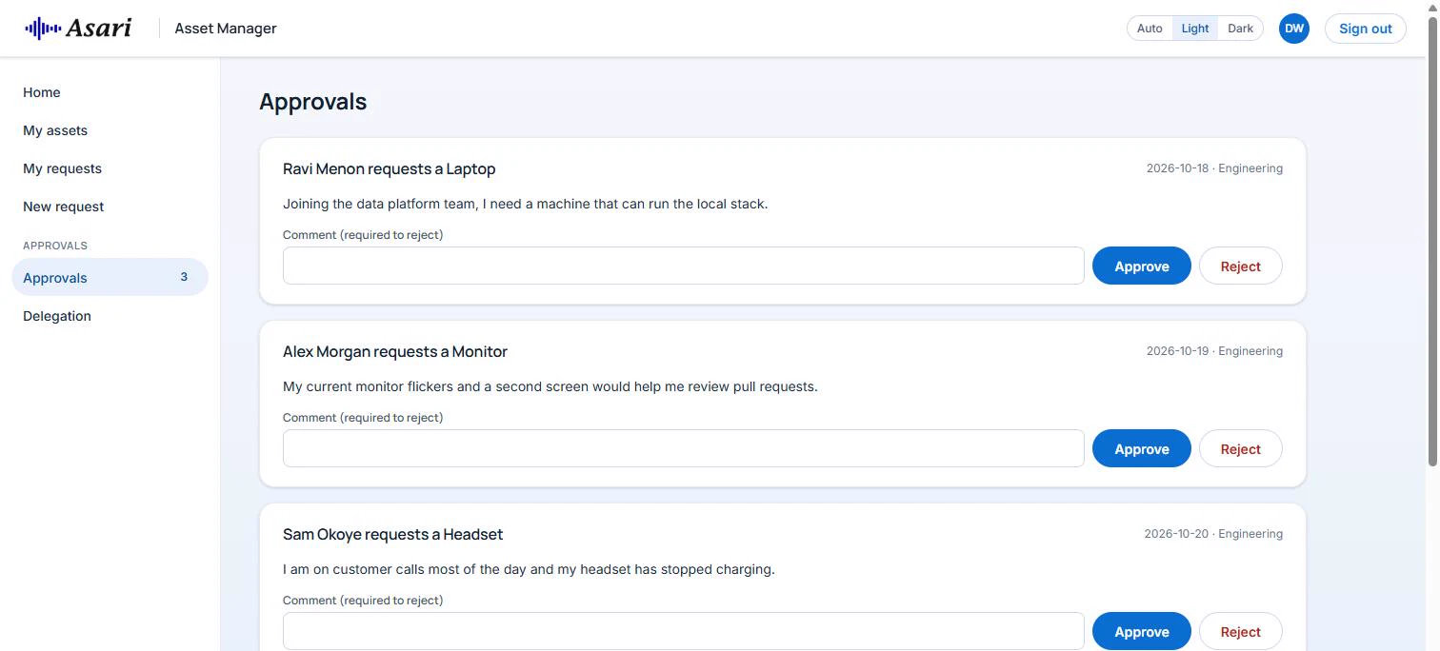
Task: Select the Auto theme option
Action: click(x=1150, y=29)
